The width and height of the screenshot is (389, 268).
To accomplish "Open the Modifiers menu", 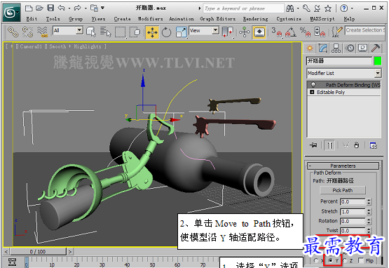I will pyautogui.click(x=150, y=19).
